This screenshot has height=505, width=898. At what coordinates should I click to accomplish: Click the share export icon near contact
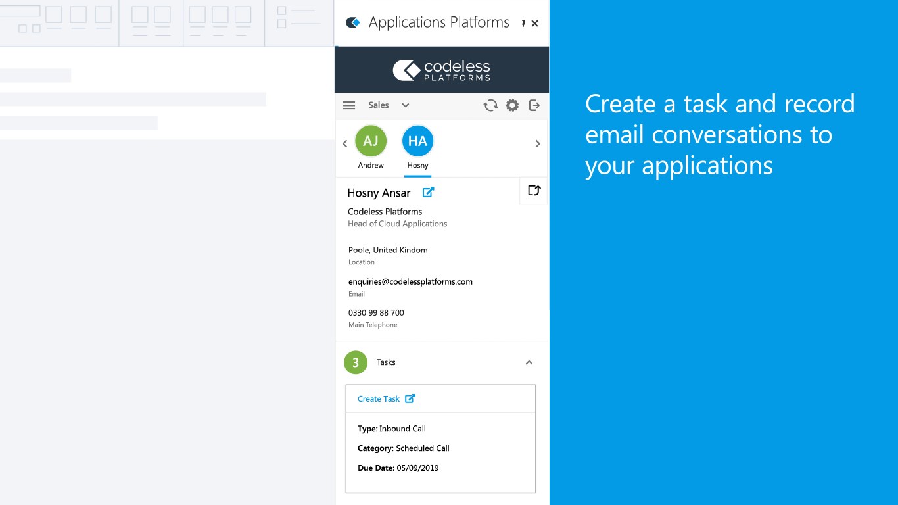click(534, 191)
